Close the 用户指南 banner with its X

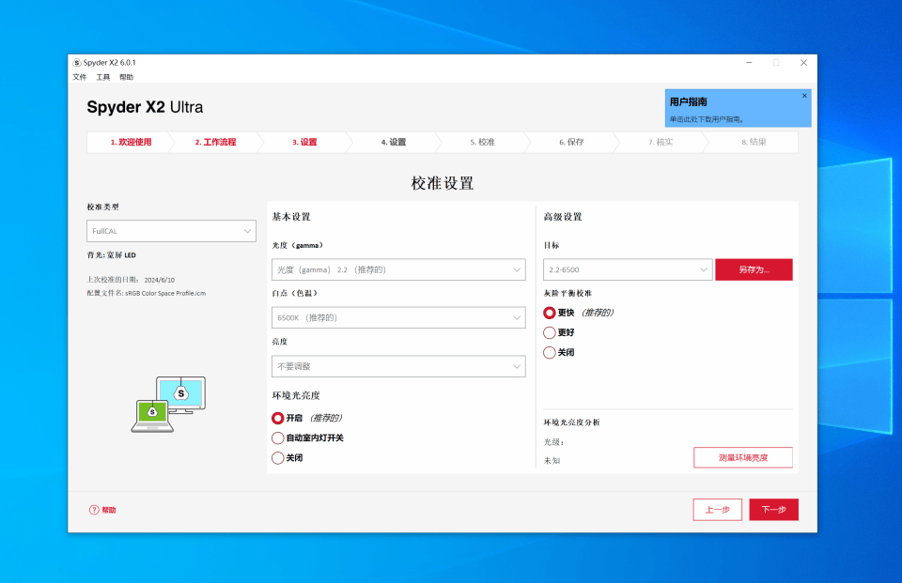[804, 96]
